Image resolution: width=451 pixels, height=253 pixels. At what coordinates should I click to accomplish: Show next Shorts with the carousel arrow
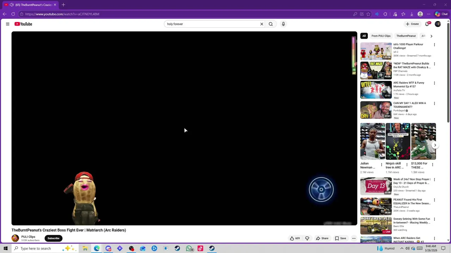435,145
